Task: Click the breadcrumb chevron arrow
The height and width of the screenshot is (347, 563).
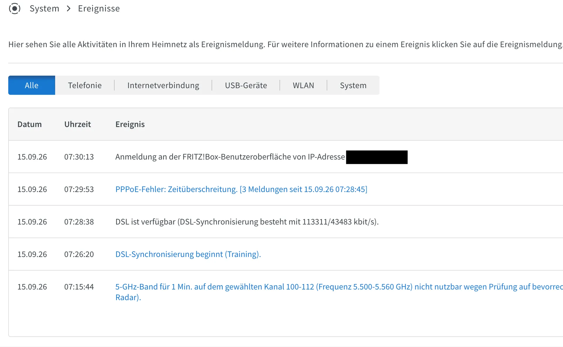Action: pos(69,9)
